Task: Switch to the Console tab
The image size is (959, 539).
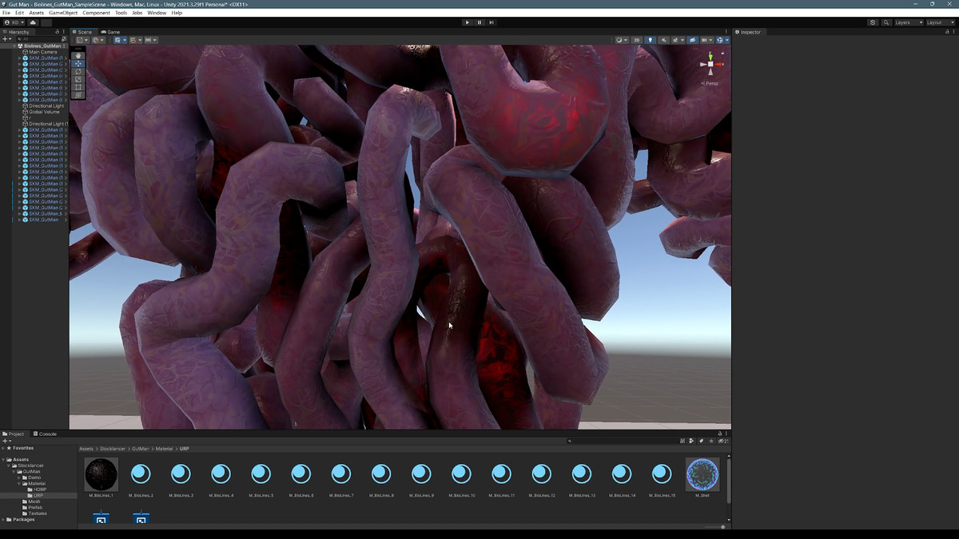Action: coord(46,434)
